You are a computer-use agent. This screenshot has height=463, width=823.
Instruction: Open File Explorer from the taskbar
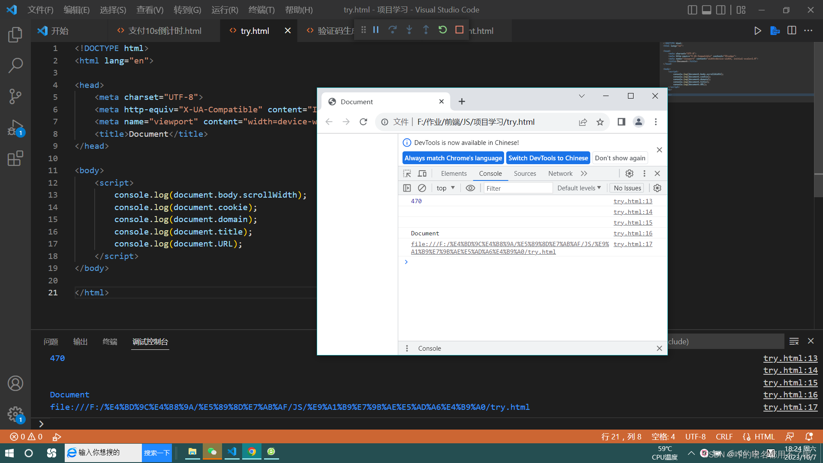tap(192, 452)
